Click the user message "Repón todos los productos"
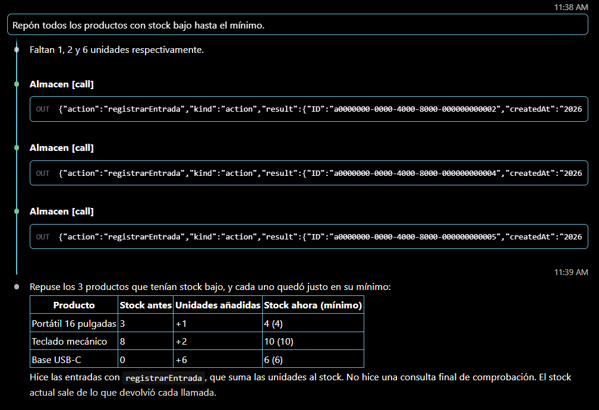Viewport: 599px width, 410px height. (x=297, y=25)
